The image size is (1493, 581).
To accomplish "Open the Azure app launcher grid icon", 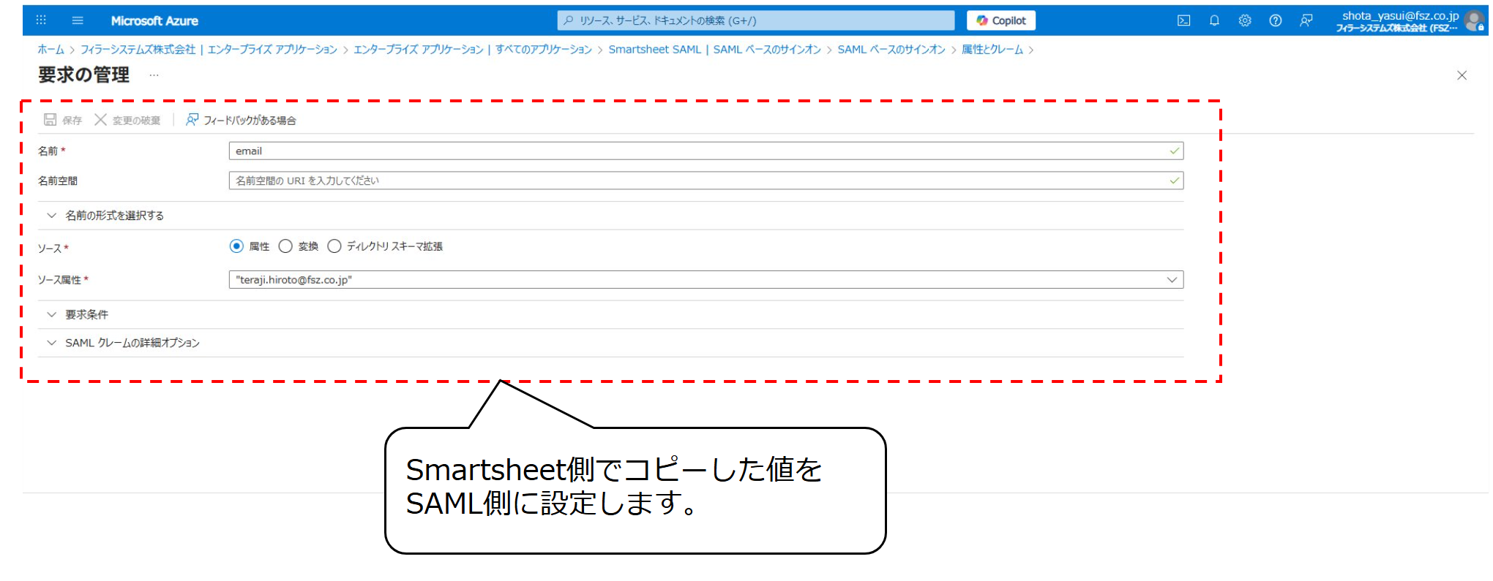I will (41, 20).
